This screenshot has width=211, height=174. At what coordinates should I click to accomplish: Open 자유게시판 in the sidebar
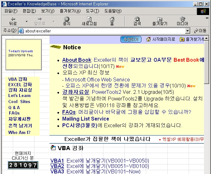19,119
